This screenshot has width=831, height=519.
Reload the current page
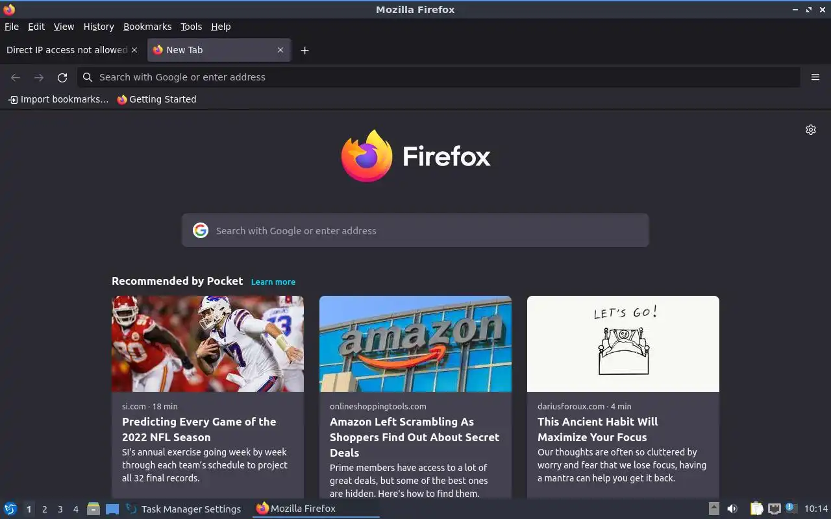62,77
